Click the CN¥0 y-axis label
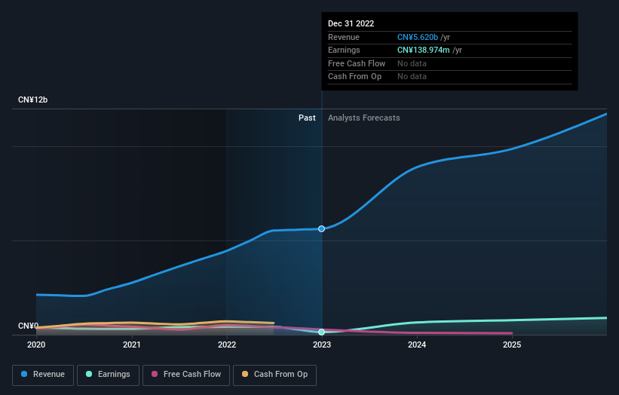Image resolution: width=619 pixels, height=395 pixels. pos(28,326)
